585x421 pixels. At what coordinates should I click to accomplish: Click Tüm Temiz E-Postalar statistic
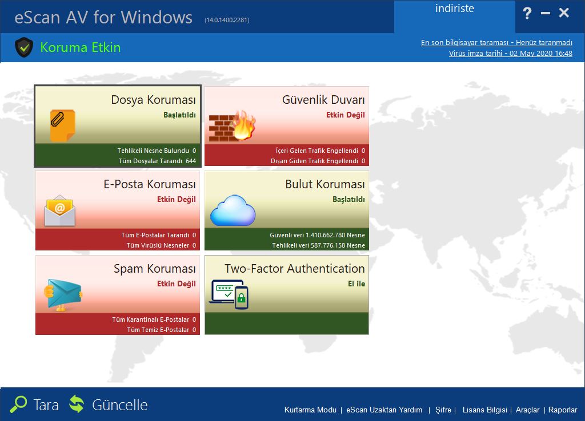coord(162,330)
